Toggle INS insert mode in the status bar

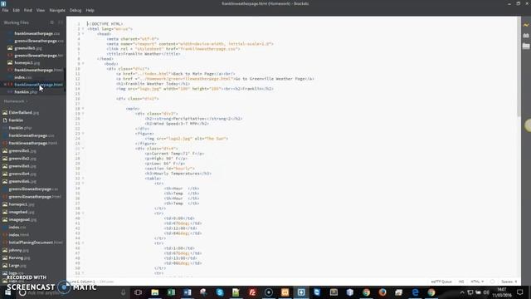pos(461,282)
